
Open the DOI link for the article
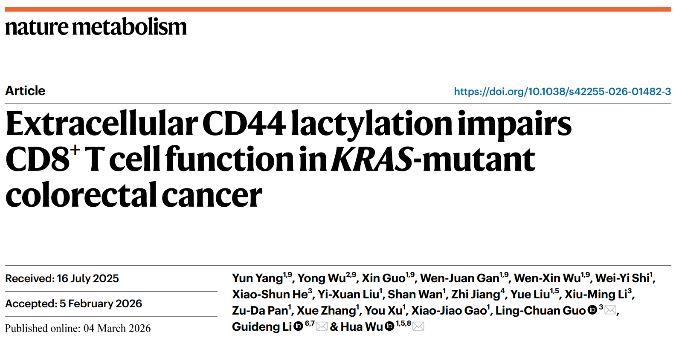point(562,92)
